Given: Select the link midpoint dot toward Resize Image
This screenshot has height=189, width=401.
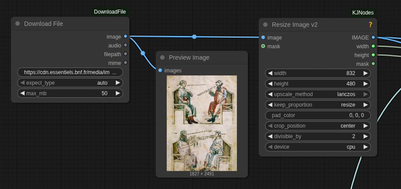Looking at the screenshot, I should click(x=194, y=37).
